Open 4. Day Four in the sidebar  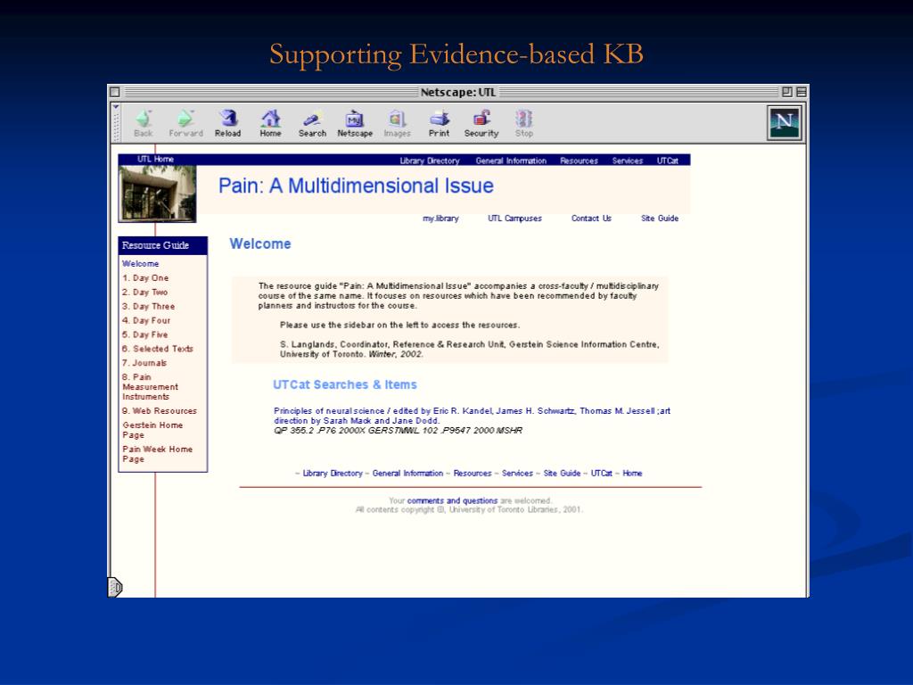(145, 320)
